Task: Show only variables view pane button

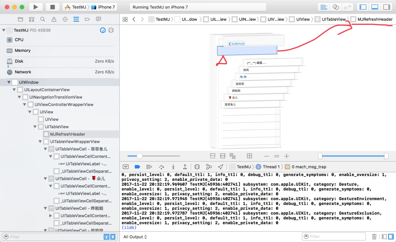Action: point(384,237)
